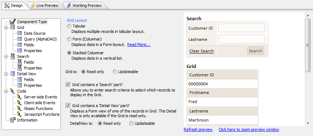Click the Code node icon
The width and height of the screenshot is (313, 136).
12,91
